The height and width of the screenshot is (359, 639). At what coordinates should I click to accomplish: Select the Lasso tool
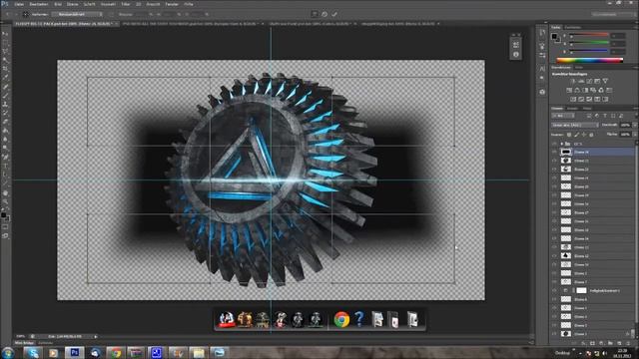point(5,51)
